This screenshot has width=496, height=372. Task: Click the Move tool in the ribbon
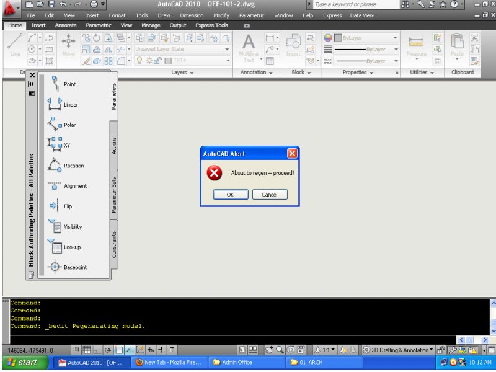click(x=68, y=45)
